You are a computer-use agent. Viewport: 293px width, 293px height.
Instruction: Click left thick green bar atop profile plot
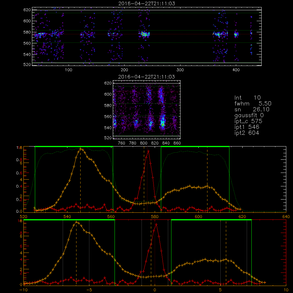click(x=74, y=146)
